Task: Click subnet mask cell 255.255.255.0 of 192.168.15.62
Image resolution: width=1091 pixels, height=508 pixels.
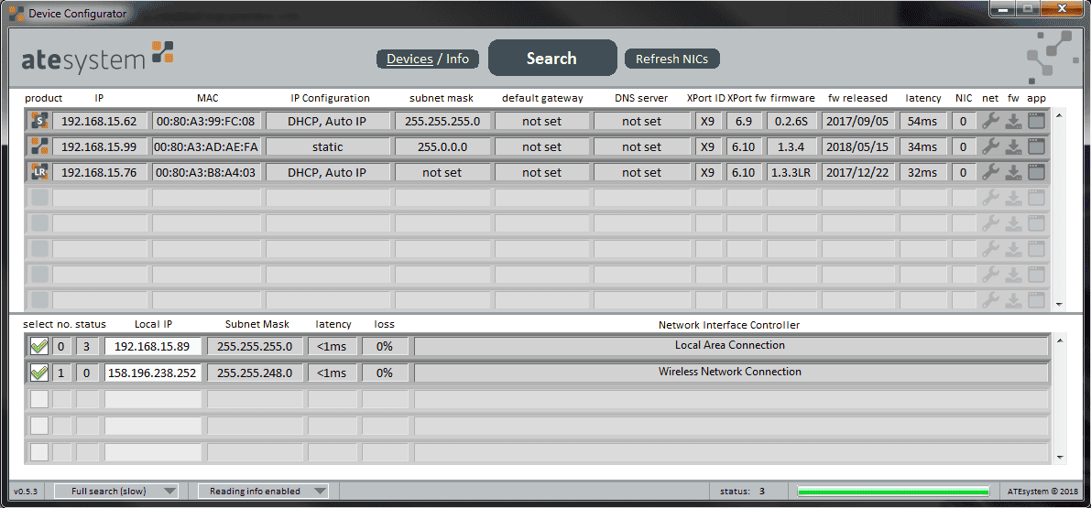Action: point(442,121)
